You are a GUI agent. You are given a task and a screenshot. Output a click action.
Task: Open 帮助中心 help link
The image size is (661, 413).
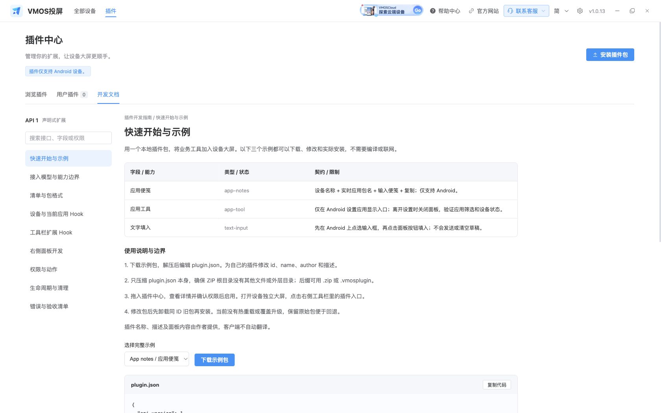pyautogui.click(x=445, y=11)
